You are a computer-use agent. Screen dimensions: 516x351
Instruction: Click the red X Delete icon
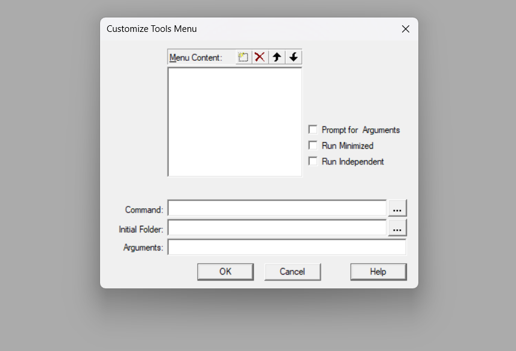tap(260, 57)
